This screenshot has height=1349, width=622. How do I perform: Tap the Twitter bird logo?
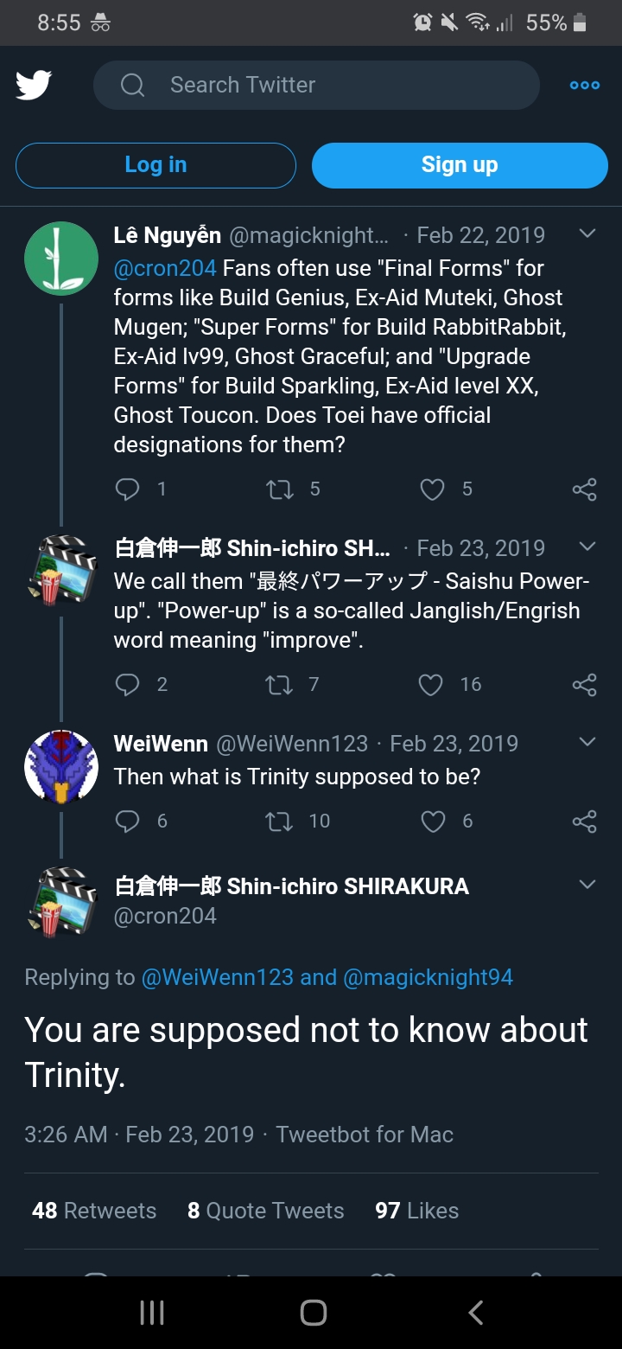34,85
